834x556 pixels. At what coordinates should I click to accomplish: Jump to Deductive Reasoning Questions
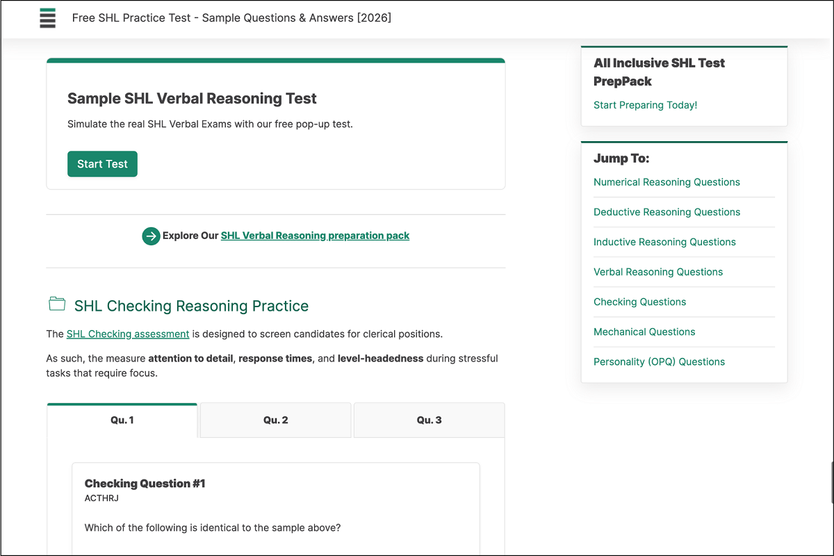(x=667, y=212)
